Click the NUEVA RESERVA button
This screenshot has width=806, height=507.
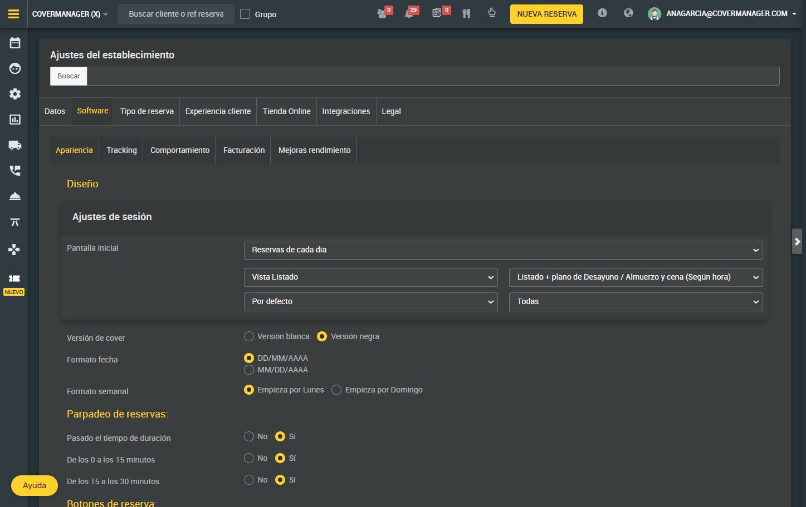coord(546,14)
